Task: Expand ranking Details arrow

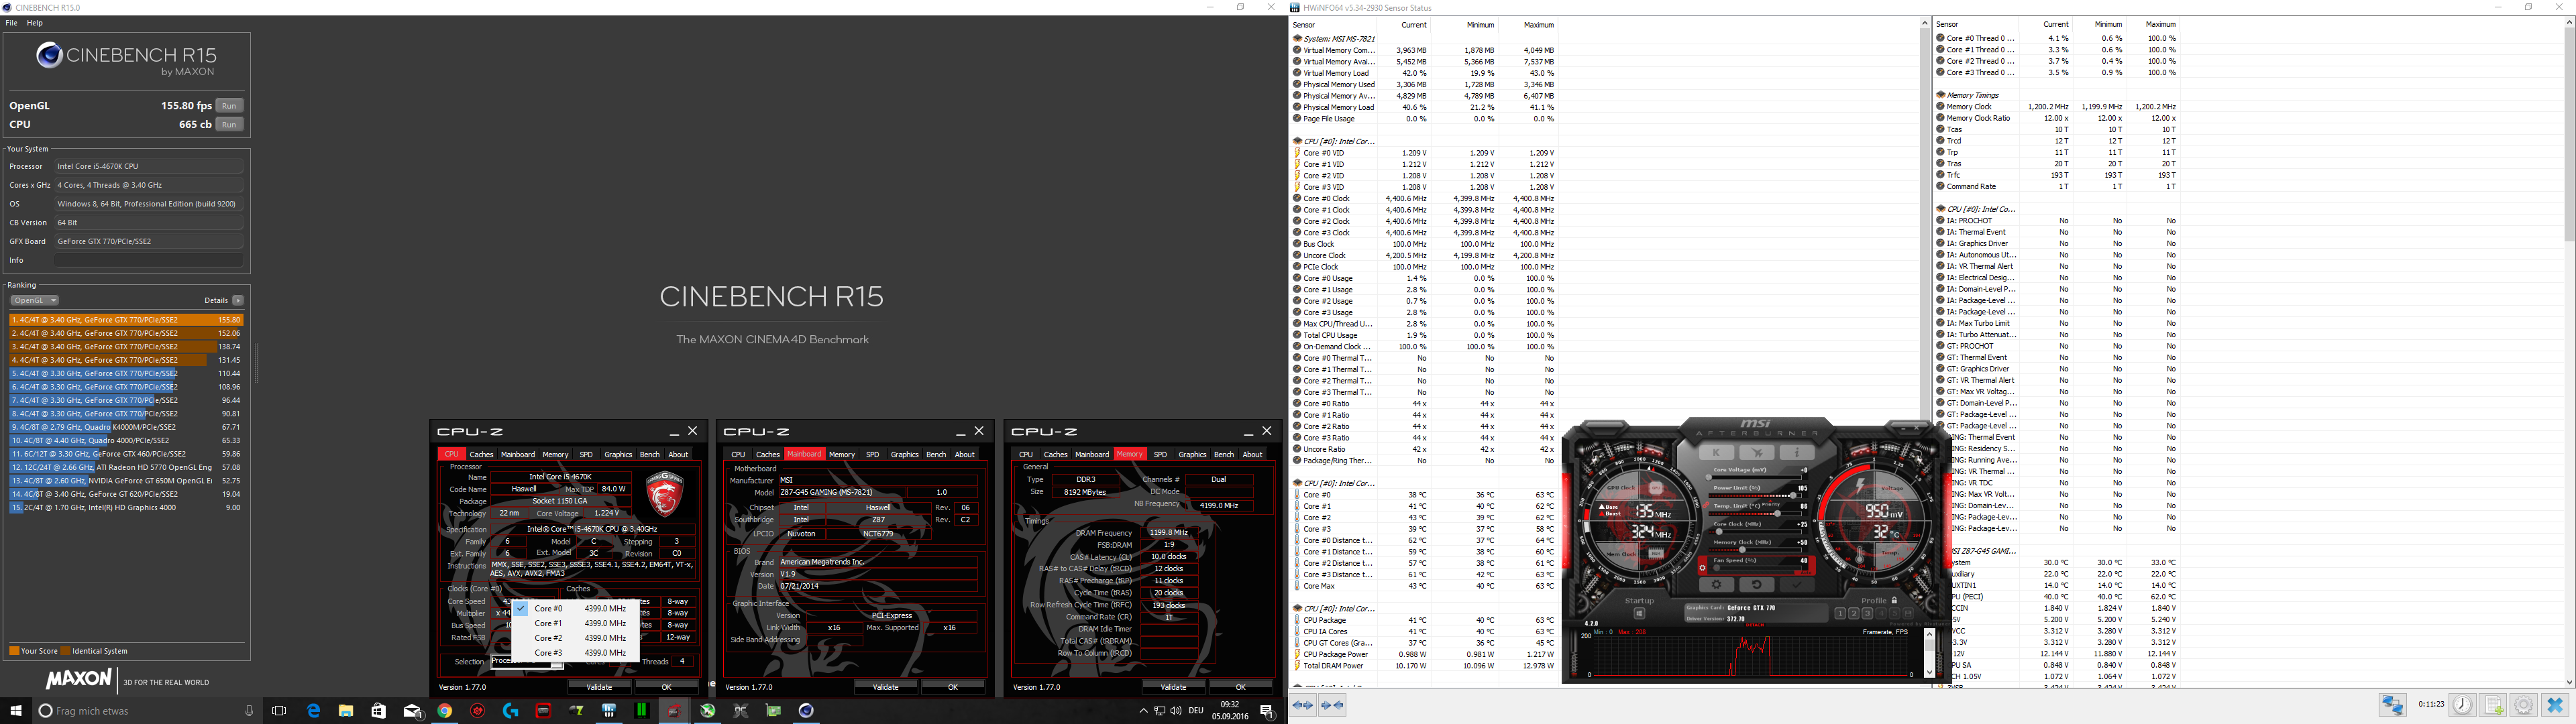Action: (238, 300)
